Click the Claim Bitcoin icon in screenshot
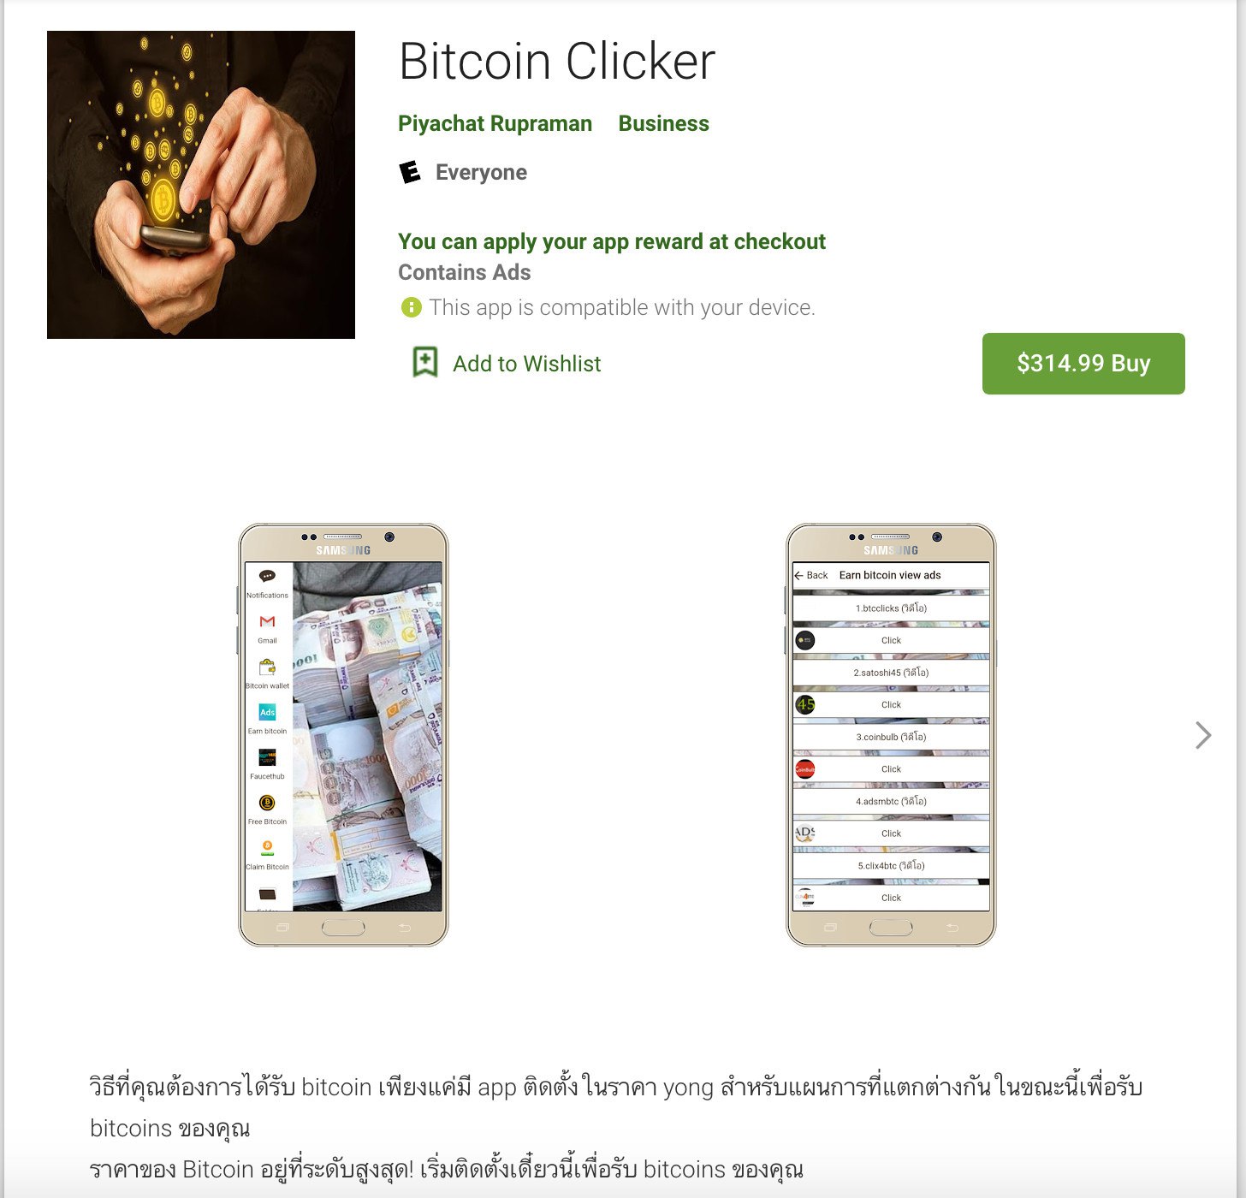Screen dimensions: 1246x1198 267,848
